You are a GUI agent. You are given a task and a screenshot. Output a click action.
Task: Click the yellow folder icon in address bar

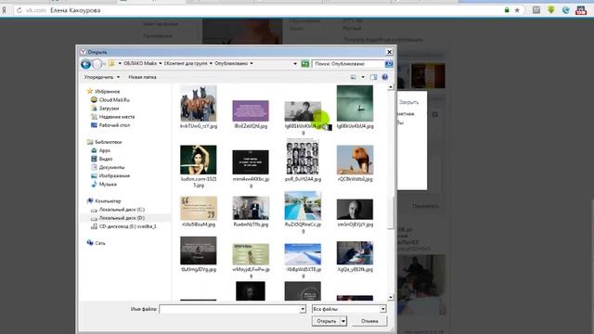(x=111, y=64)
